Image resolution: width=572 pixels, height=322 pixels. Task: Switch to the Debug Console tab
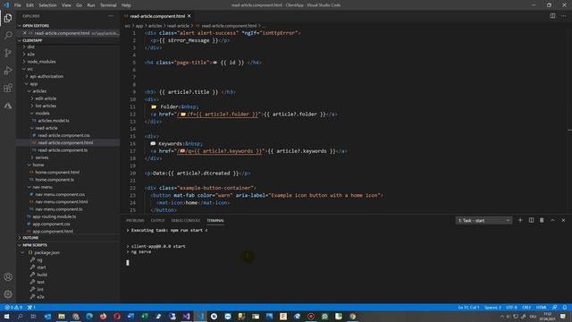click(x=186, y=221)
